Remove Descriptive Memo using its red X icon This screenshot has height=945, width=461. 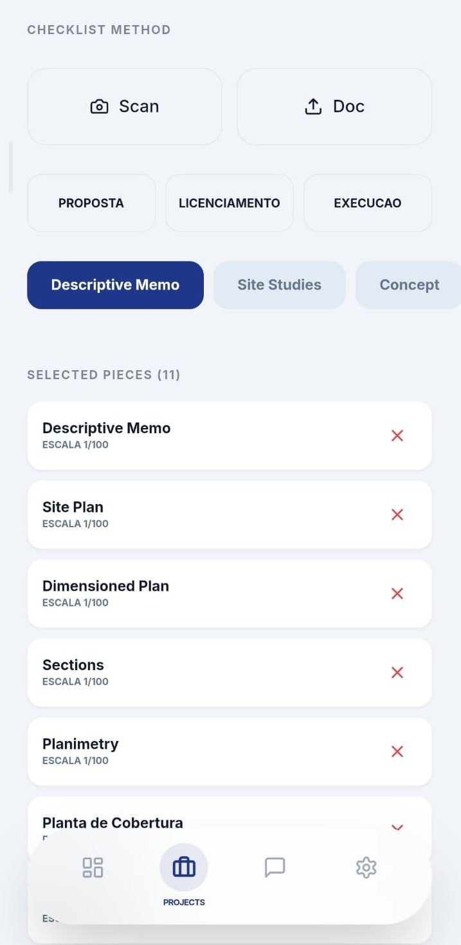coord(397,436)
